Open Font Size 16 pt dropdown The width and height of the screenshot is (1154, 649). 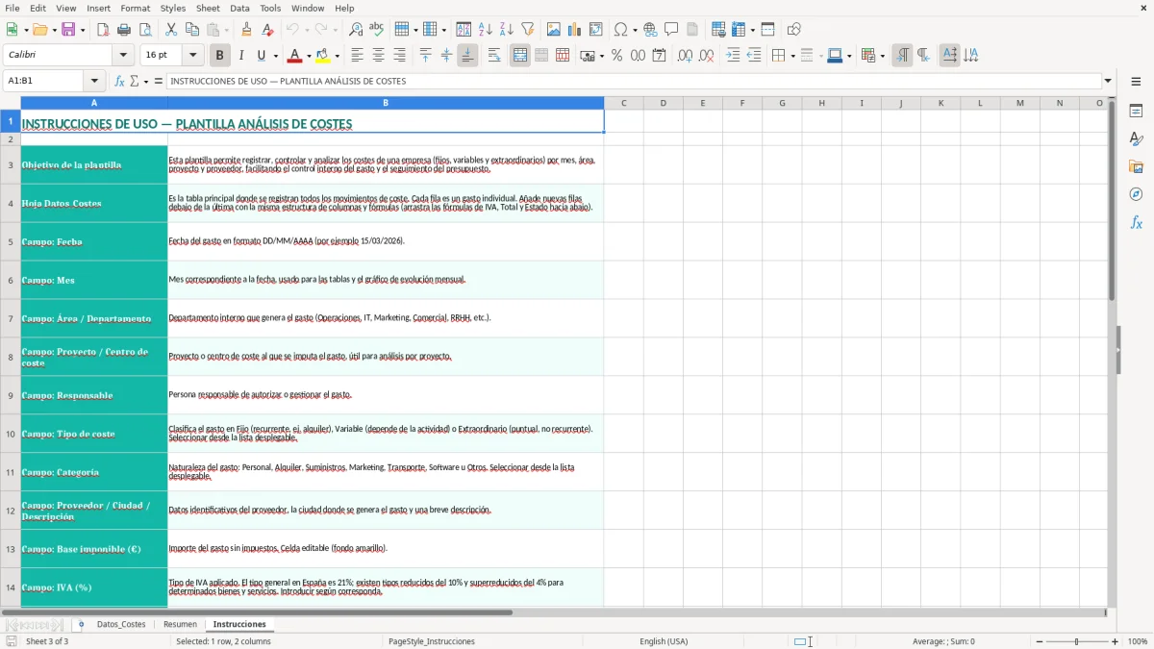[x=192, y=56]
